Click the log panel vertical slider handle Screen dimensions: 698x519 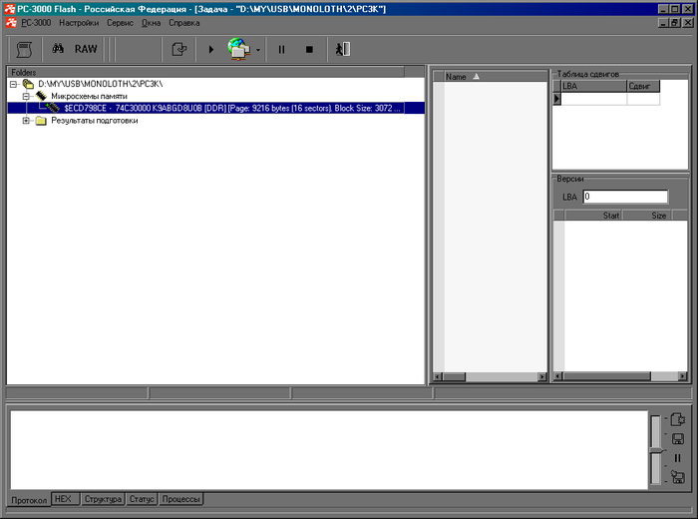coord(655,450)
